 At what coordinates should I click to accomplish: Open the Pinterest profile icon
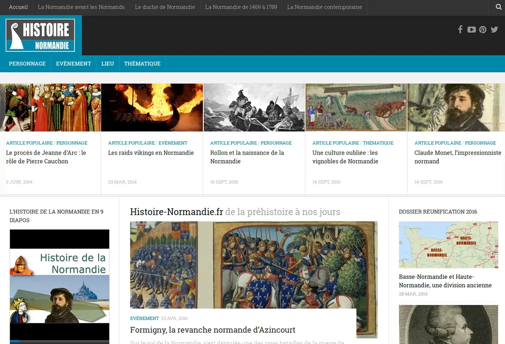click(x=483, y=29)
